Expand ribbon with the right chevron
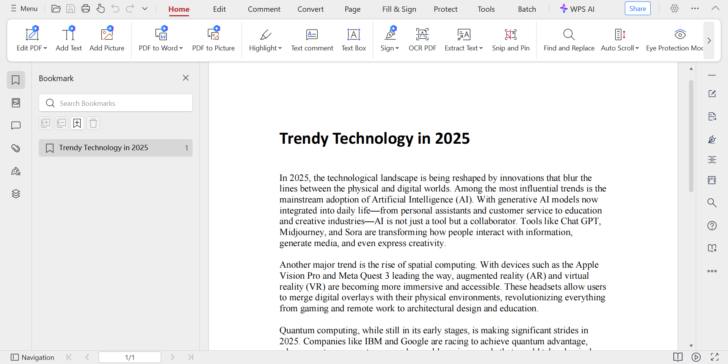 [x=709, y=41]
